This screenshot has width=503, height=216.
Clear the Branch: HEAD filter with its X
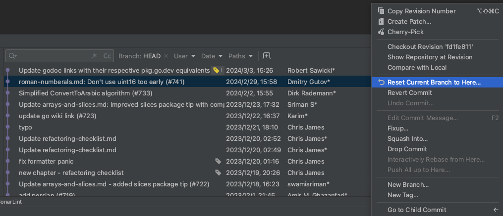coord(166,56)
